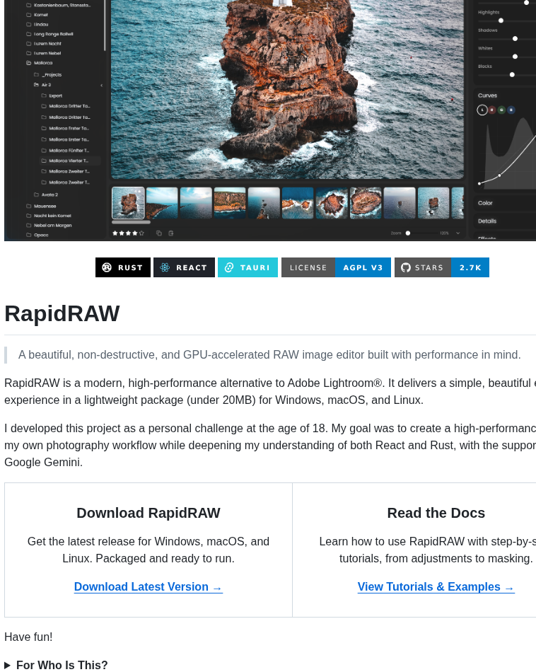Open the Mallorca Fünfter T... folder label
Viewport: 536px width, 672px height.
point(69,151)
